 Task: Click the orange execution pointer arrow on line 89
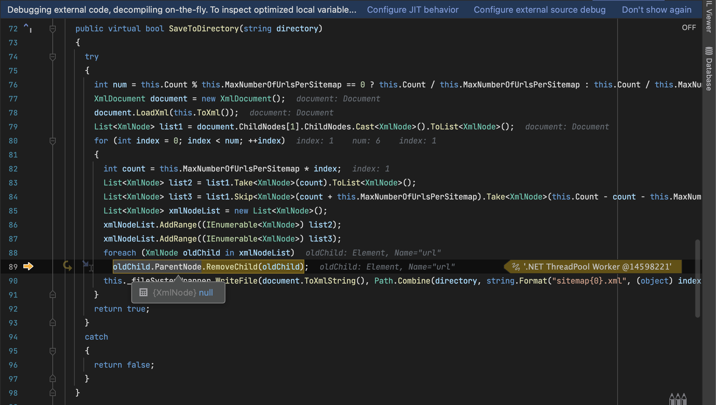coord(28,266)
